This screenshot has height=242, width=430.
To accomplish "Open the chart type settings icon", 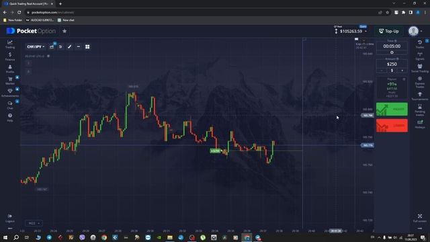I will click(52, 46).
